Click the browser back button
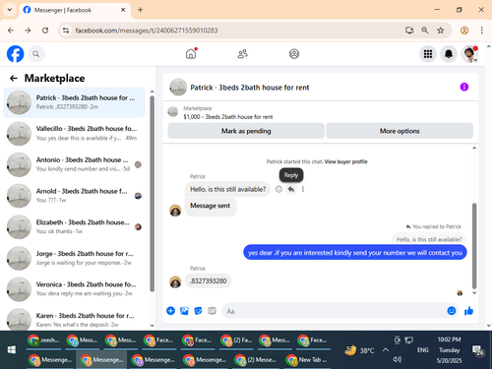The height and width of the screenshot is (369, 492). [x=11, y=31]
